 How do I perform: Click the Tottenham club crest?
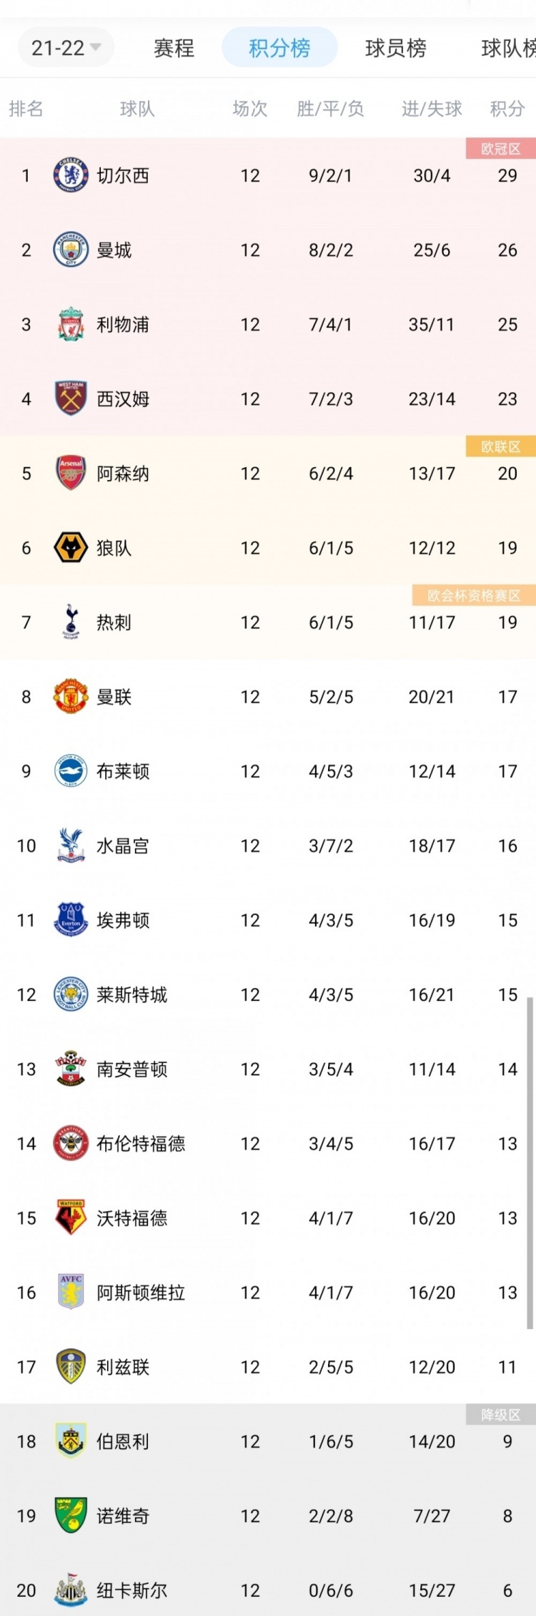click(x=71, y=622)
